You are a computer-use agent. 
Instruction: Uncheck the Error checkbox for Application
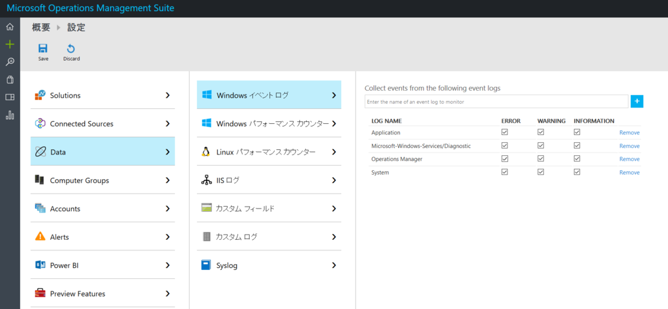tap(505, 132)
